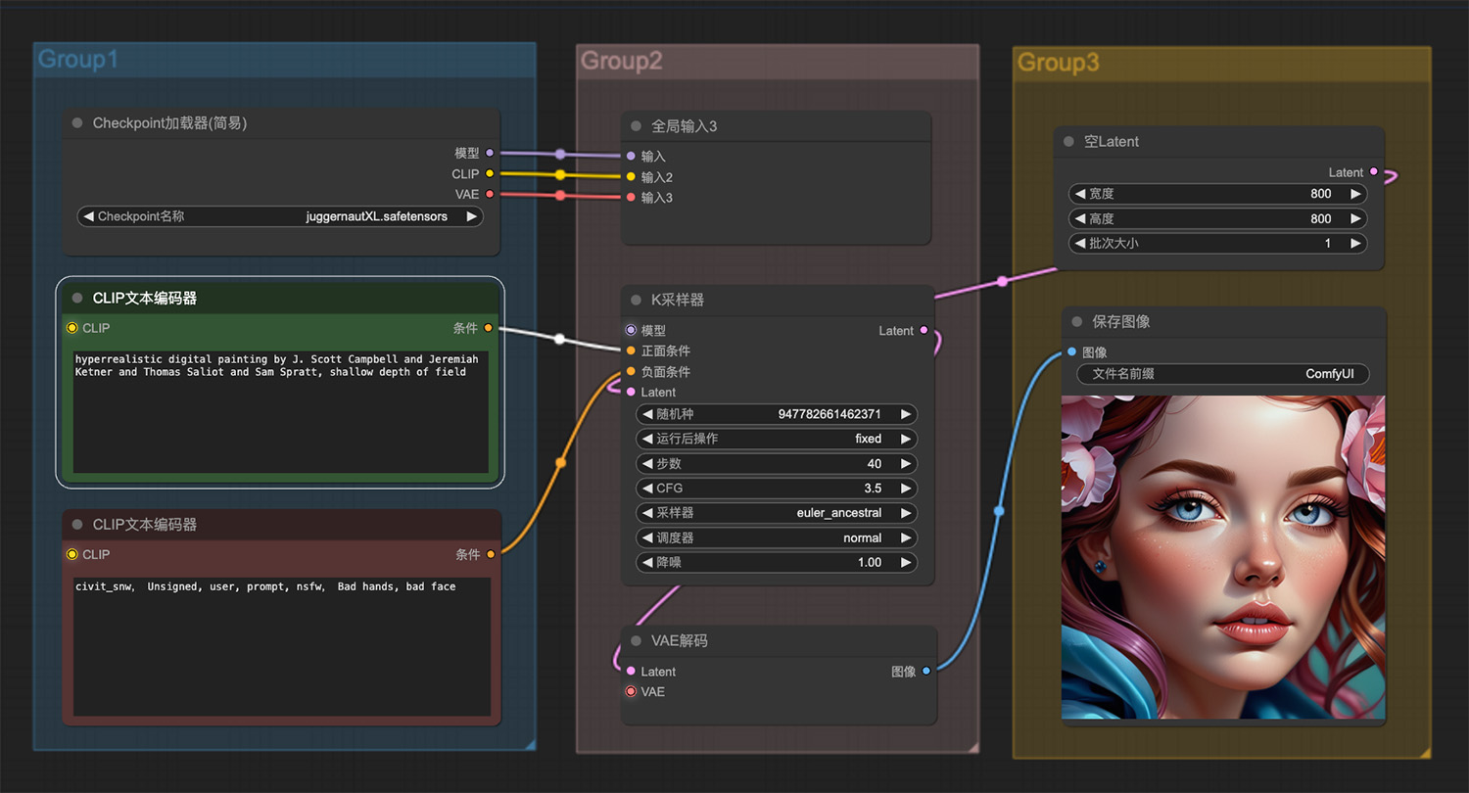Viewport: 1469px width, 793px height.
Task: Click the reroute dot on the blue 图像 link
Action: (x=998, y=510)
